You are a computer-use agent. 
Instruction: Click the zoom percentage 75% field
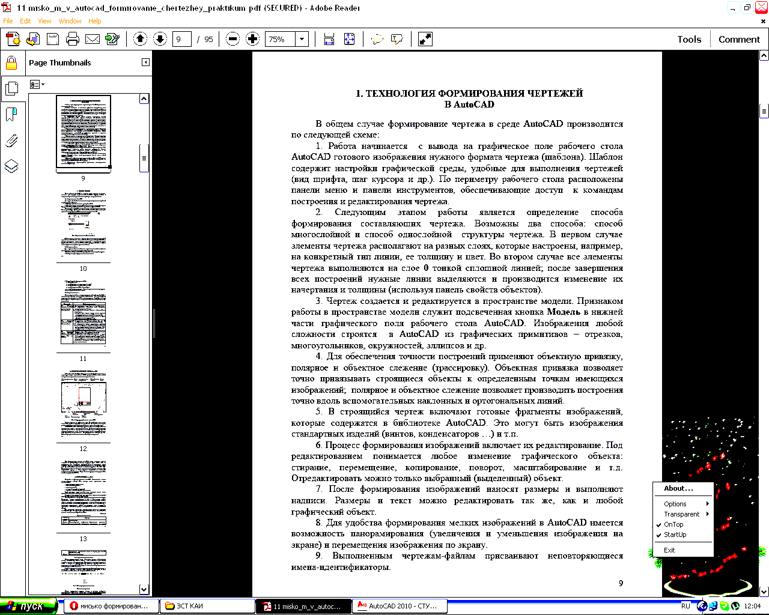coord(281,39)
